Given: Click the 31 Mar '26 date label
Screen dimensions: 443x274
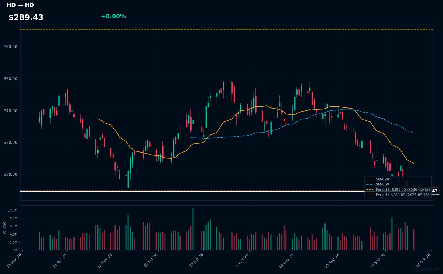Looking at the screenshot, I should point(15,260).
